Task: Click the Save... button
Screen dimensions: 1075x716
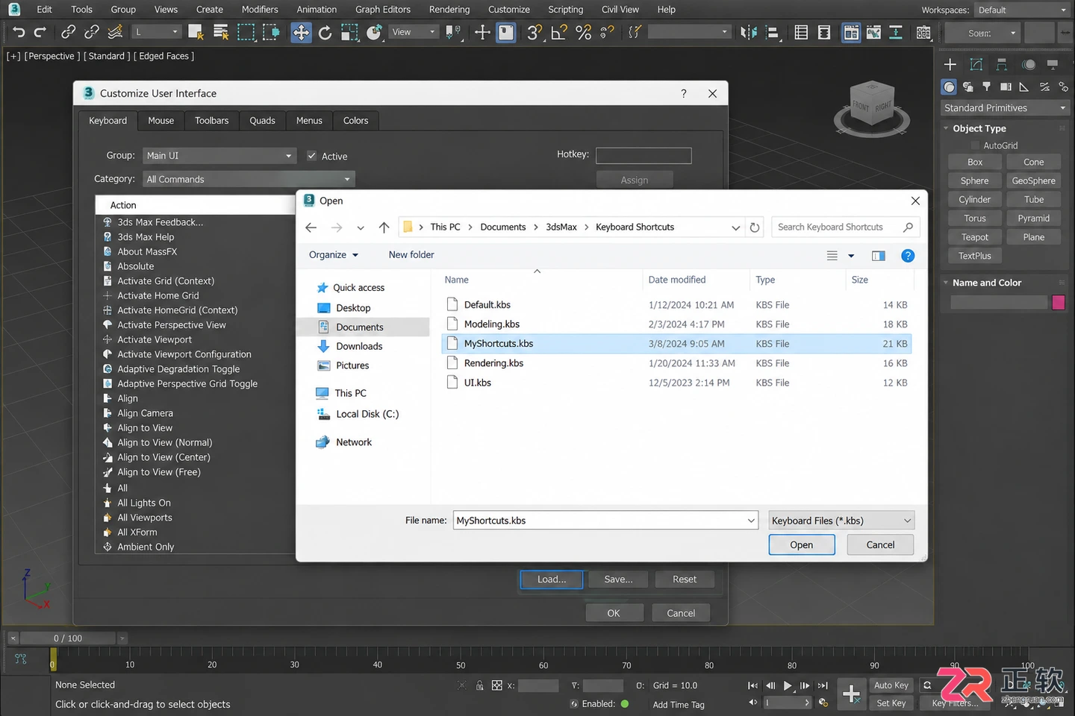Action: [x=618, y=580]
